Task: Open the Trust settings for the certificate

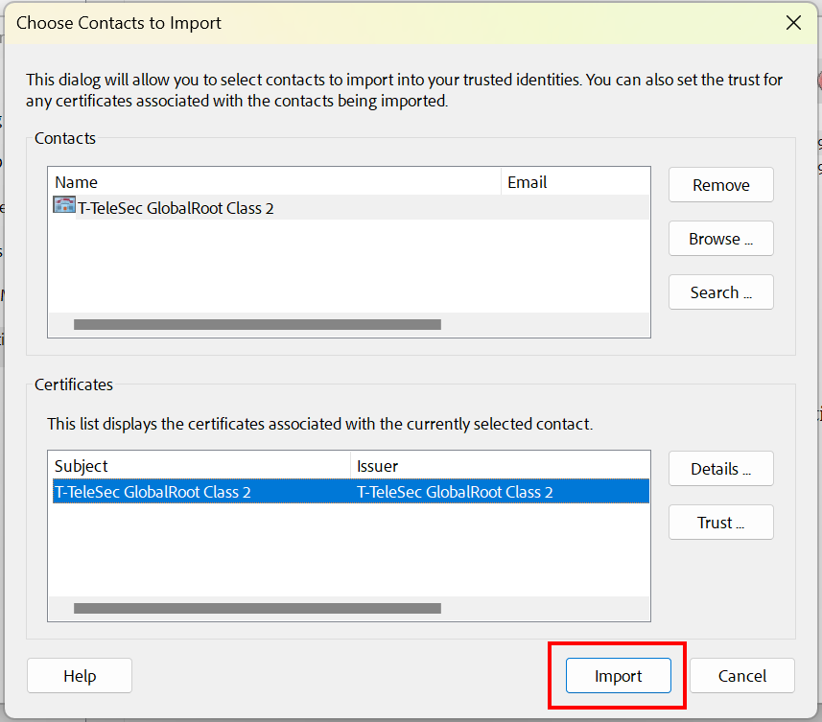Action: point(720,522)
